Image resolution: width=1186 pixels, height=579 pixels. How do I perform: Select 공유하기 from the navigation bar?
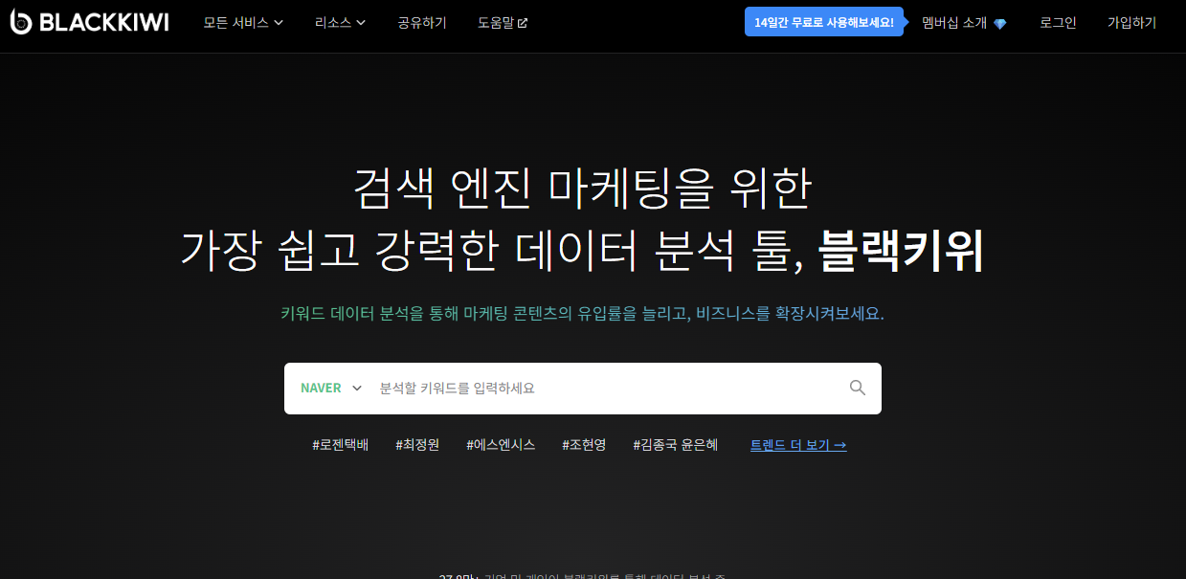[420, 22]
